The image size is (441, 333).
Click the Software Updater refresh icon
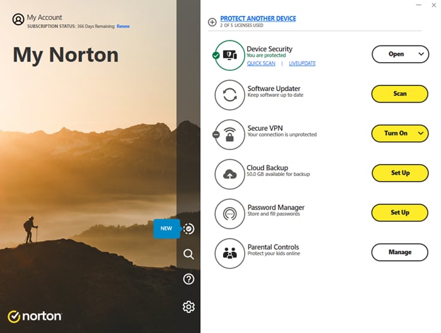pos(230,95)
